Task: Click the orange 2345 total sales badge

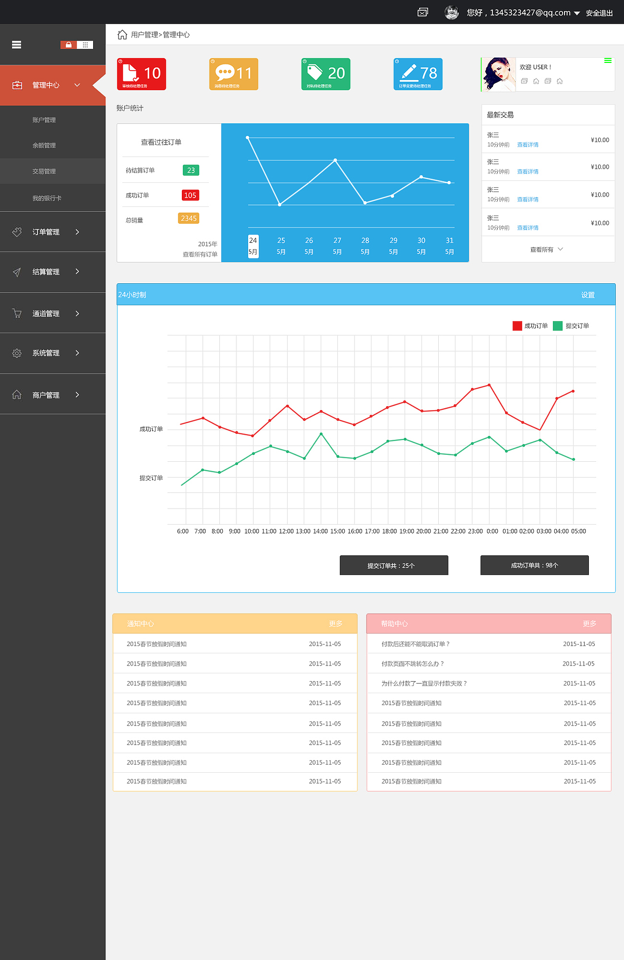Action: point(189,218)
